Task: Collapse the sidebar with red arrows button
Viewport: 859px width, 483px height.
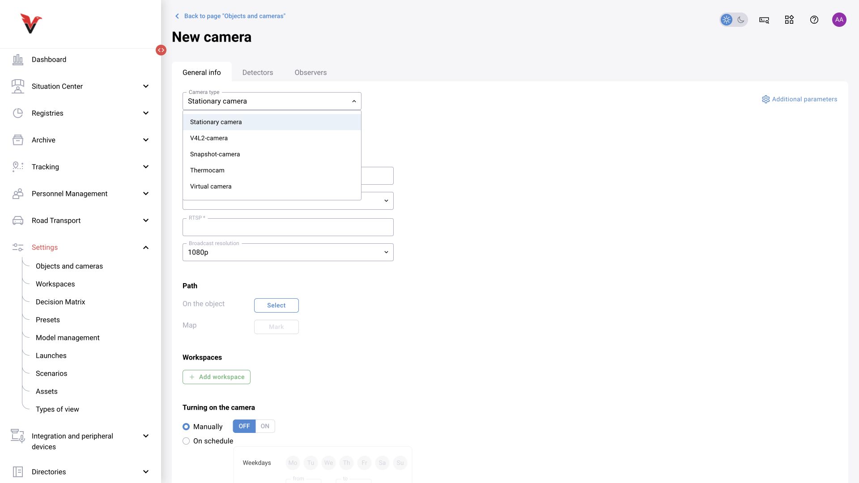Action: 161,50
